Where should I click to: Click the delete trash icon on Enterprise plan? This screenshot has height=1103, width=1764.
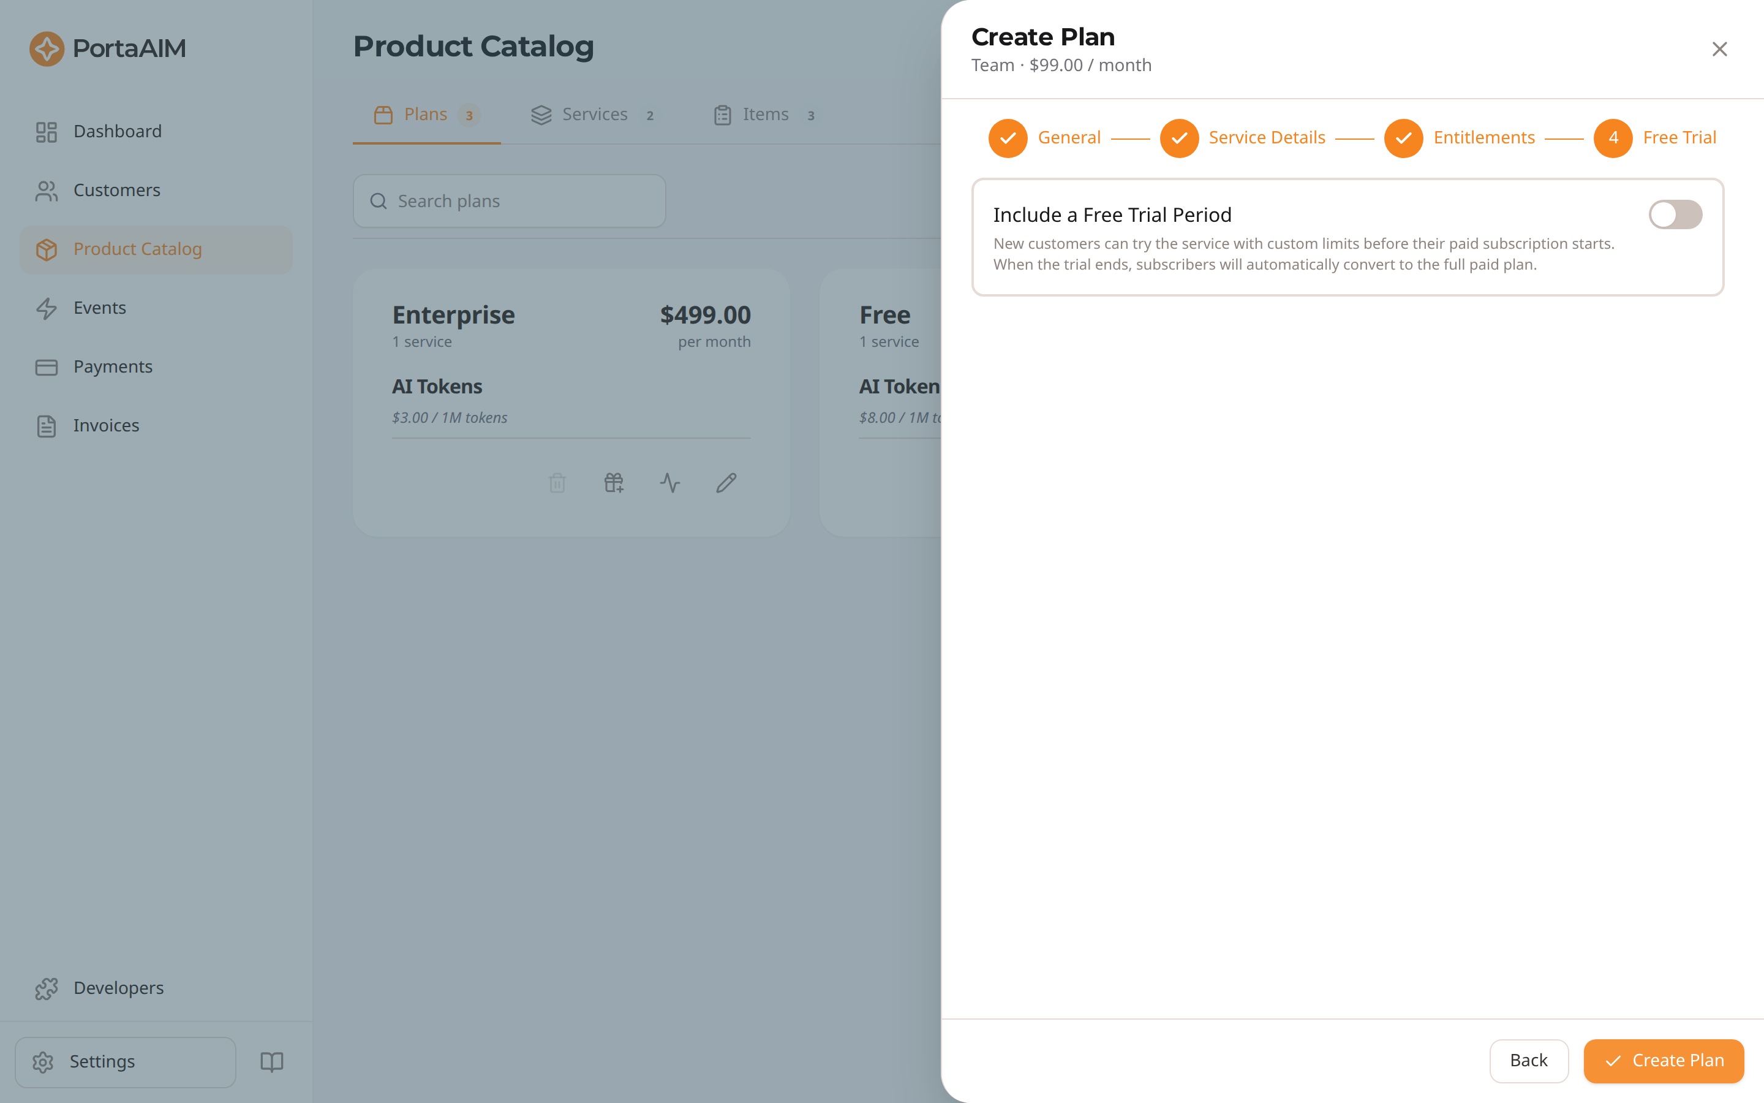point(557,483)
